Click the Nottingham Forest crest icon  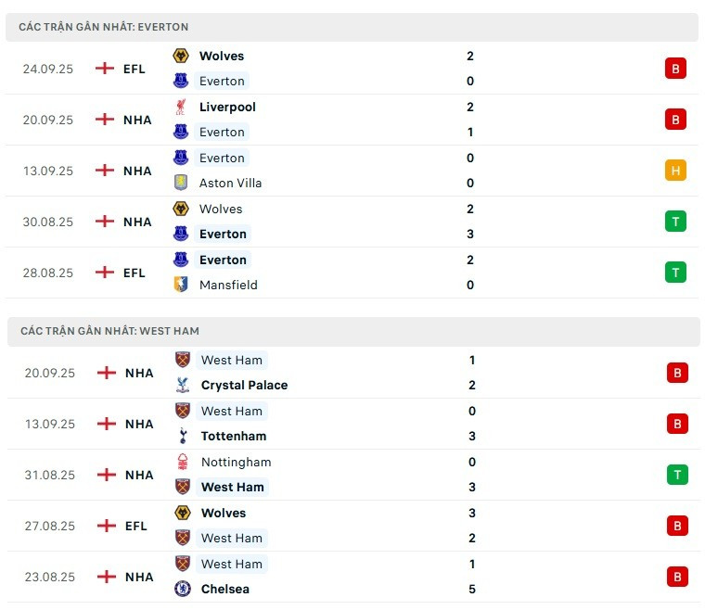(x=183, y=462)
